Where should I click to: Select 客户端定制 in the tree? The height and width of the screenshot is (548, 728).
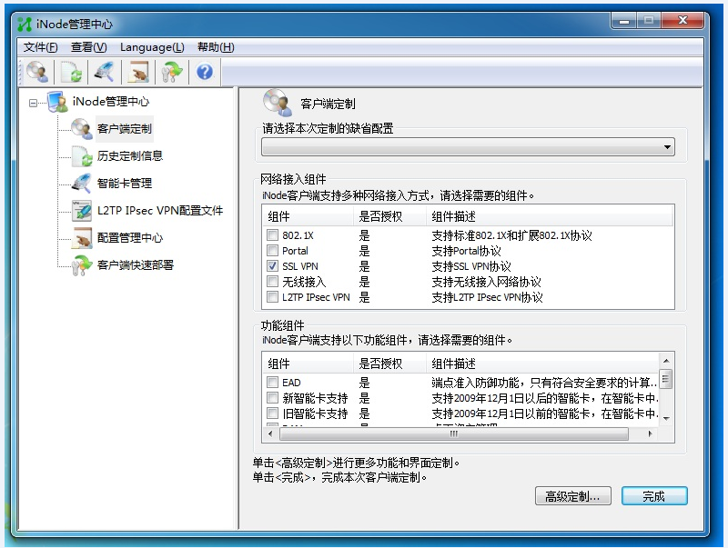[125, 129]
